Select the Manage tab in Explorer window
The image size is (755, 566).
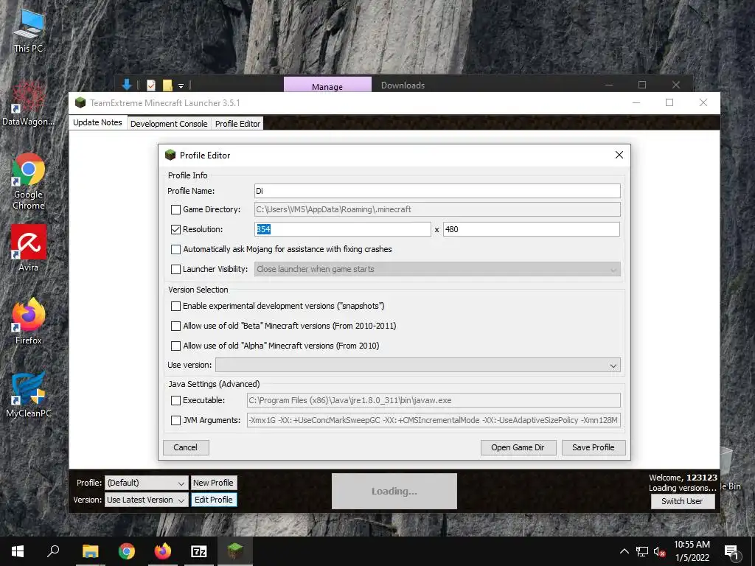click(x=327, y=85)
